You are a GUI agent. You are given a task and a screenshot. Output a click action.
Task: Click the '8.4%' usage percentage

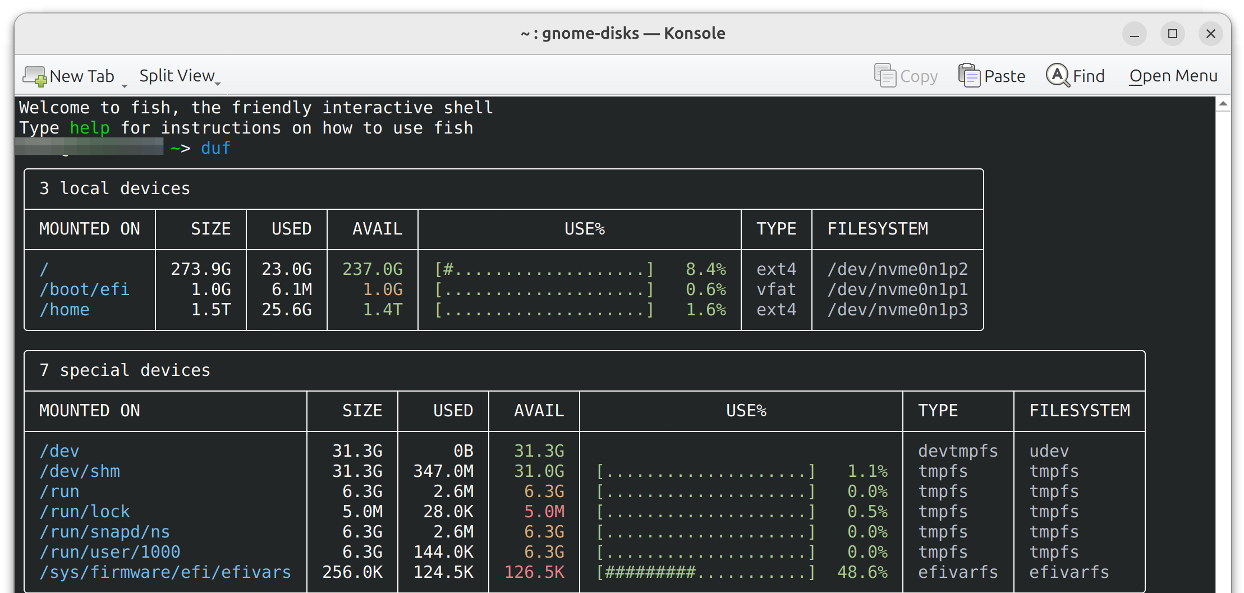coord(706,269)
